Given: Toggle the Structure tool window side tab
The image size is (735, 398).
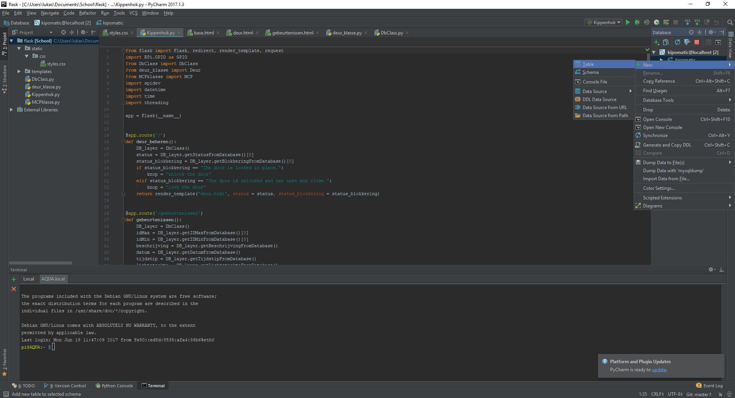Looking at the screenshot, I should [5, 78].
